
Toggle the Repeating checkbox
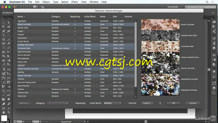[74, 103]
